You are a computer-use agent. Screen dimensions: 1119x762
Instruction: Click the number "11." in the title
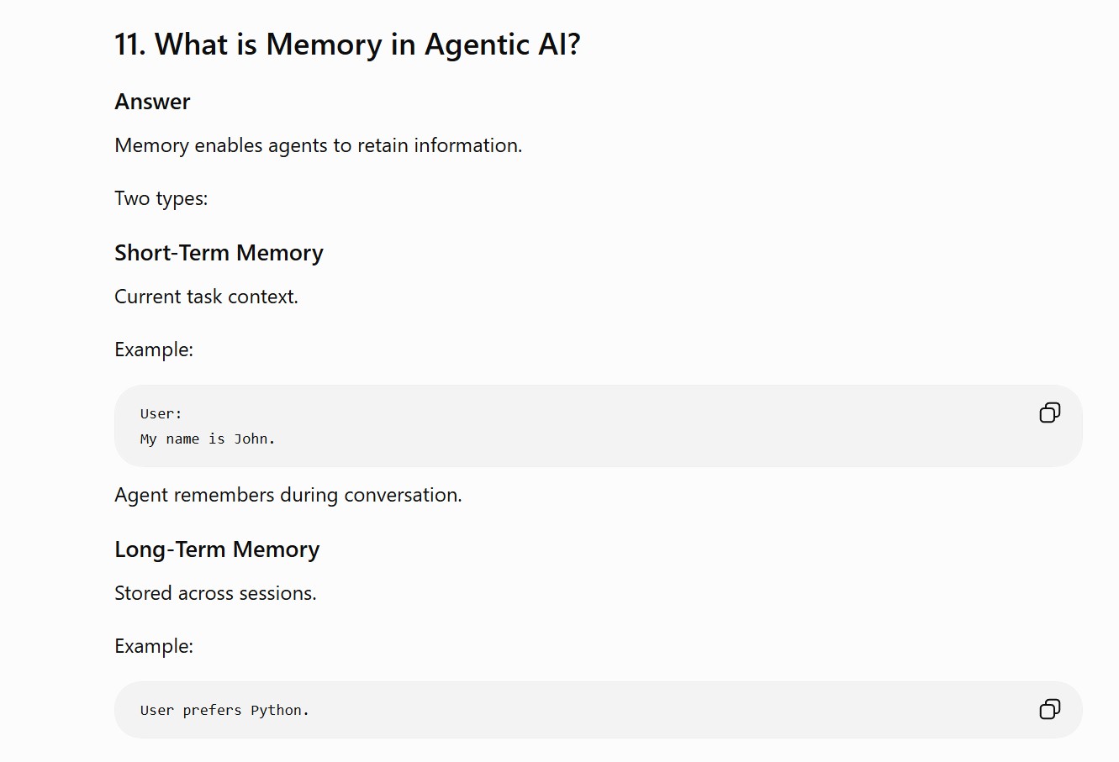(130, 45)
